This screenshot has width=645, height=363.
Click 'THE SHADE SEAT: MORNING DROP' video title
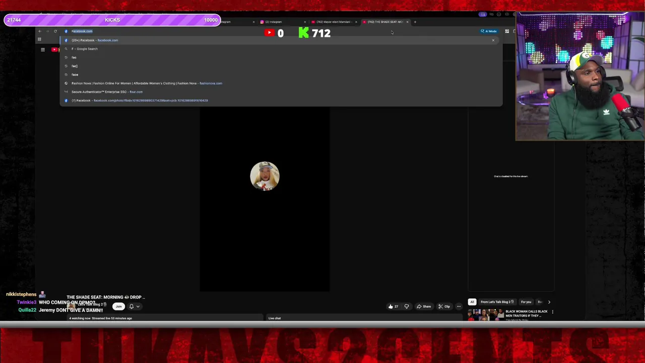point(106,297)
